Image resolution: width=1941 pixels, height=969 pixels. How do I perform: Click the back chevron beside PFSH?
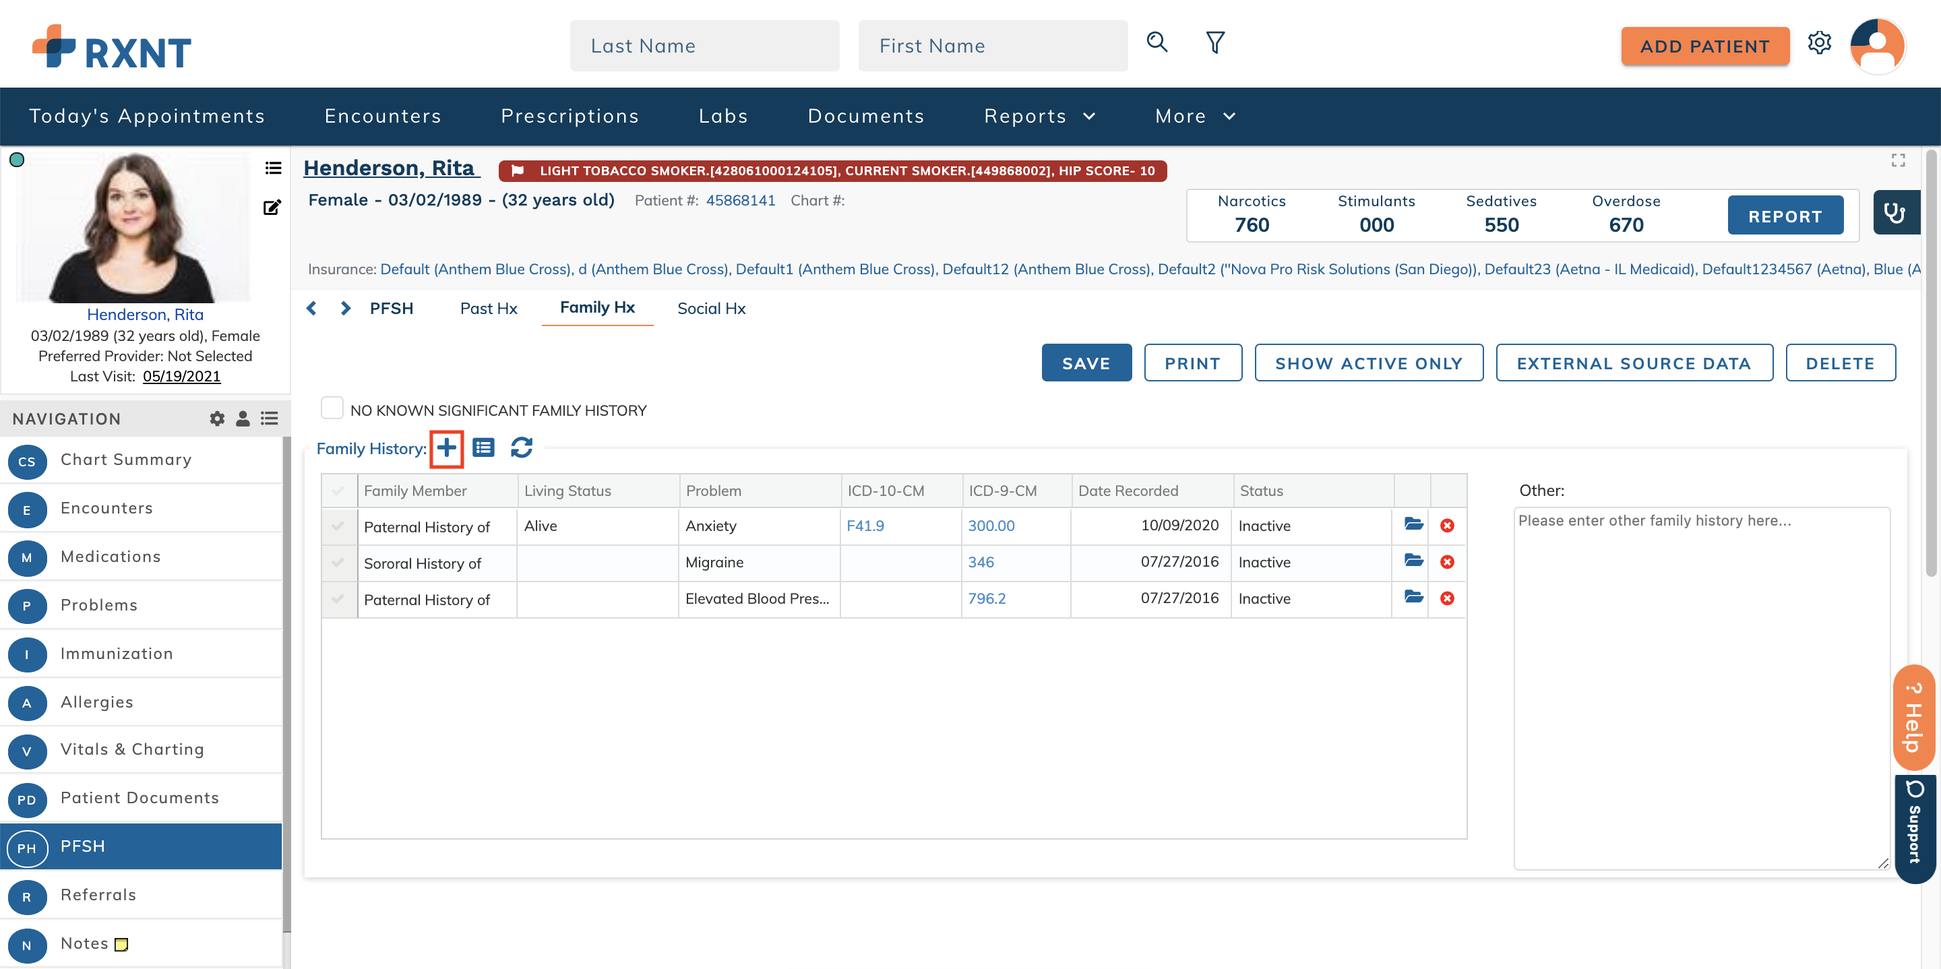tap(311, 307)
